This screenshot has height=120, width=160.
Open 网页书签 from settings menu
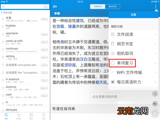(133, 44)
